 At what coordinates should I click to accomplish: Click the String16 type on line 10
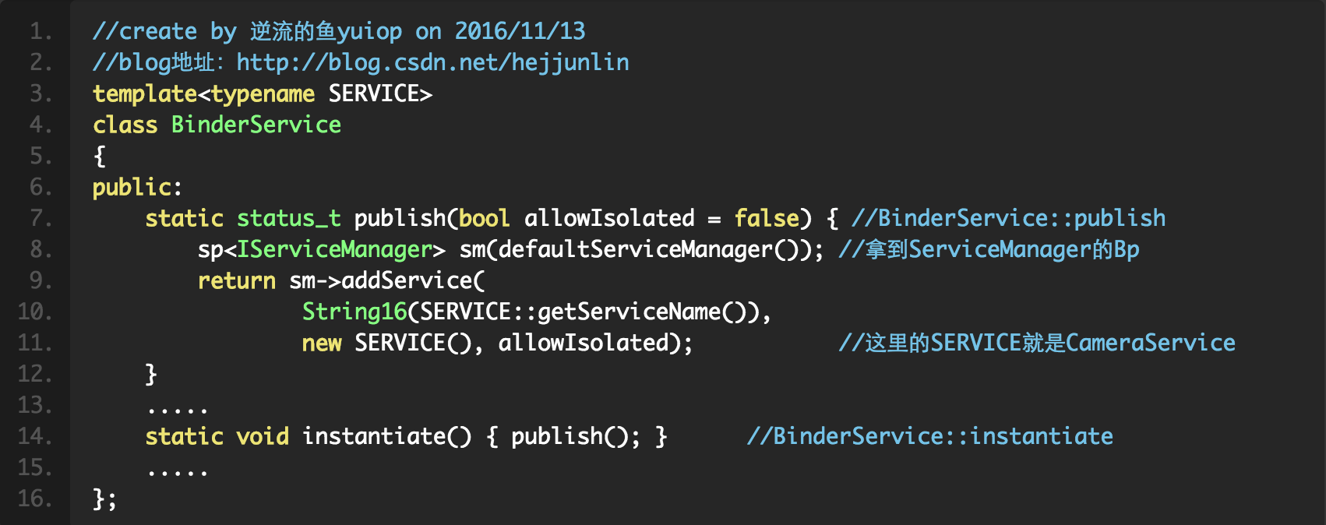click(x=354, y=312)
